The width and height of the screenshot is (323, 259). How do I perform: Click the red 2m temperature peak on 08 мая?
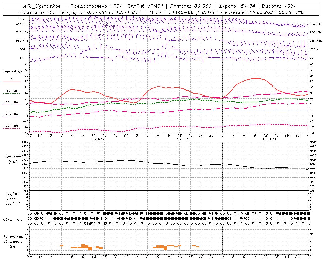(x=255, y=78)
